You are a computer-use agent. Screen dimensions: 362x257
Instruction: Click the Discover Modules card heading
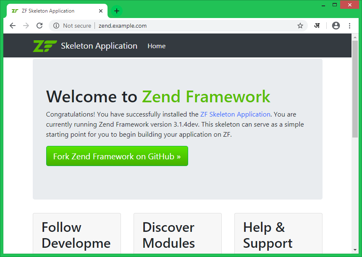point(168,235)
